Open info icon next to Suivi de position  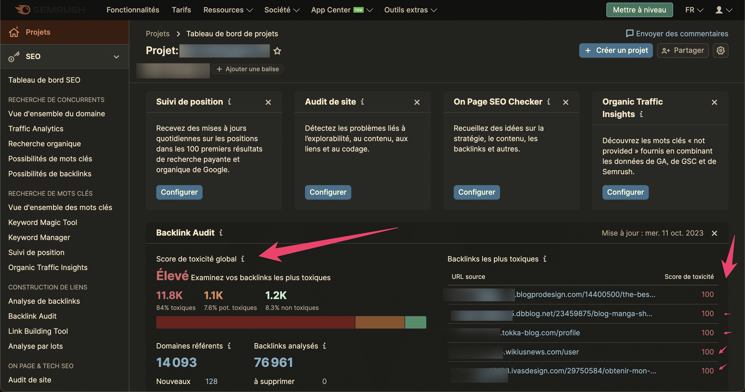(x=229, y=101)
